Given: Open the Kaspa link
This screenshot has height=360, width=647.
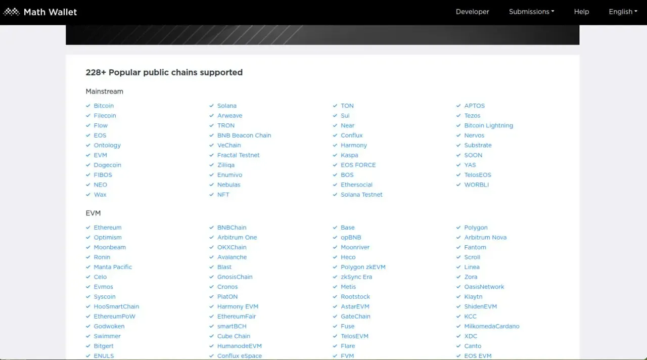Looking at the screenshot, I should 349,155.
